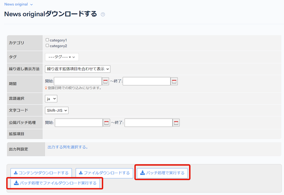Check the category1 checkbox
The height and width of the screenshot is (195, 284).
(x=47, y=40)
